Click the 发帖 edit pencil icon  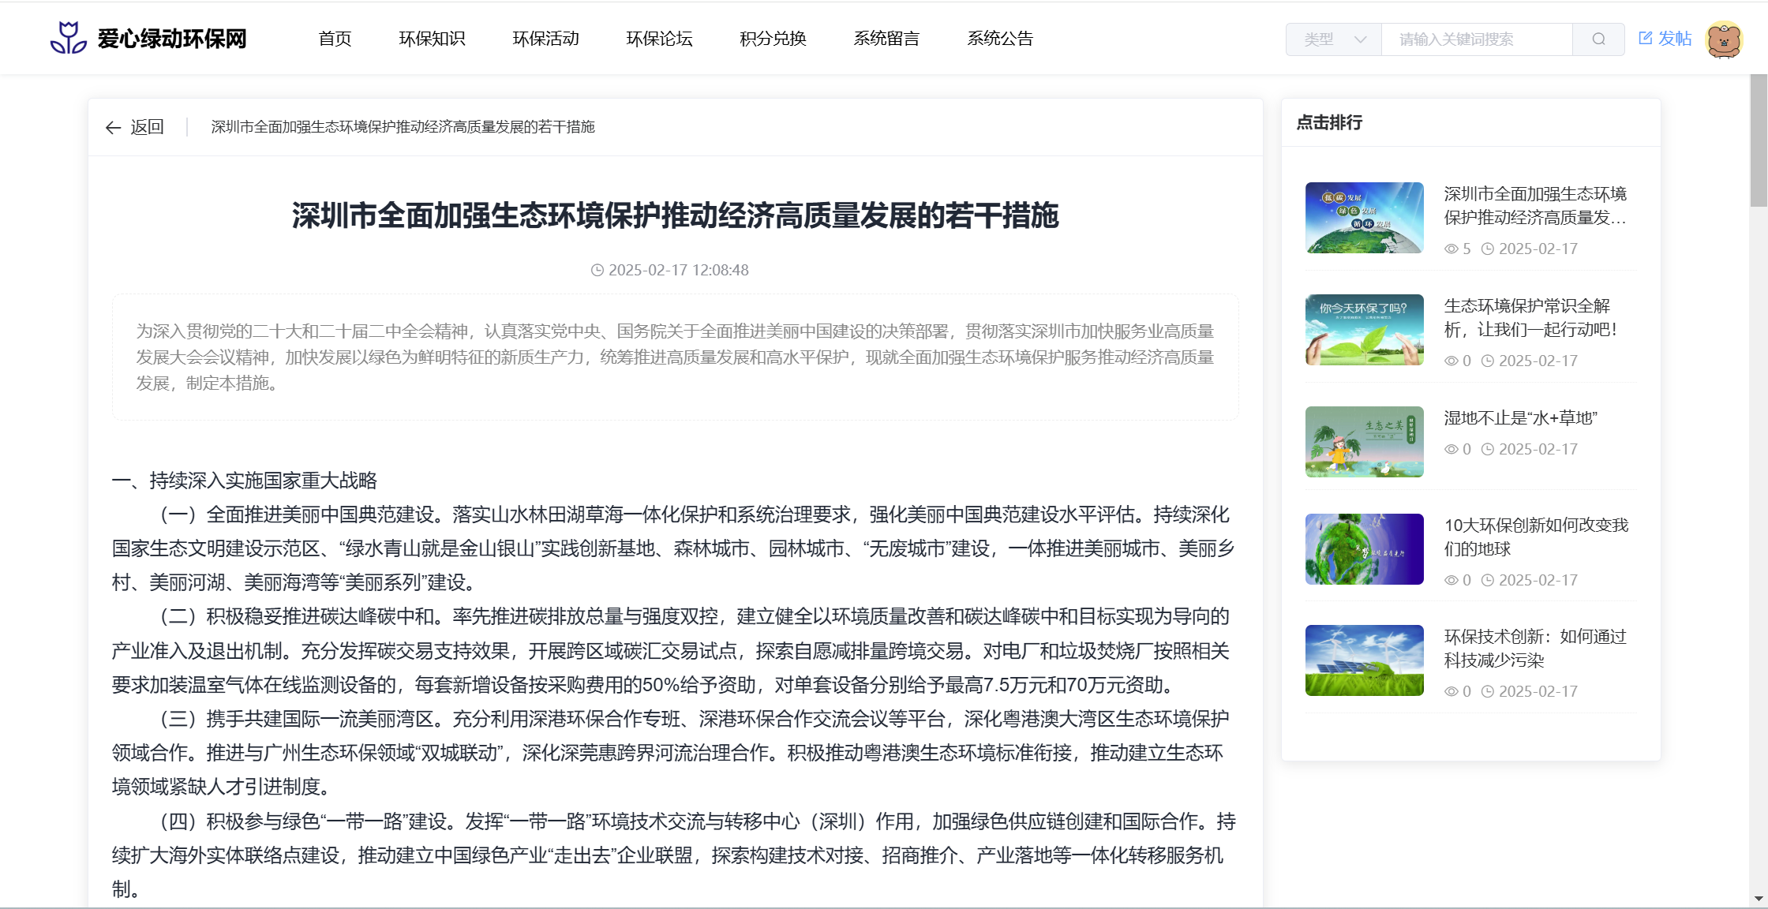(1646, 38)
